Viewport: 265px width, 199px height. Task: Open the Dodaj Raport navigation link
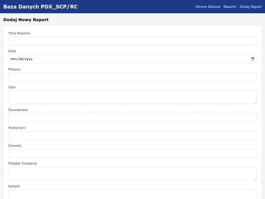tap(250, 7)
